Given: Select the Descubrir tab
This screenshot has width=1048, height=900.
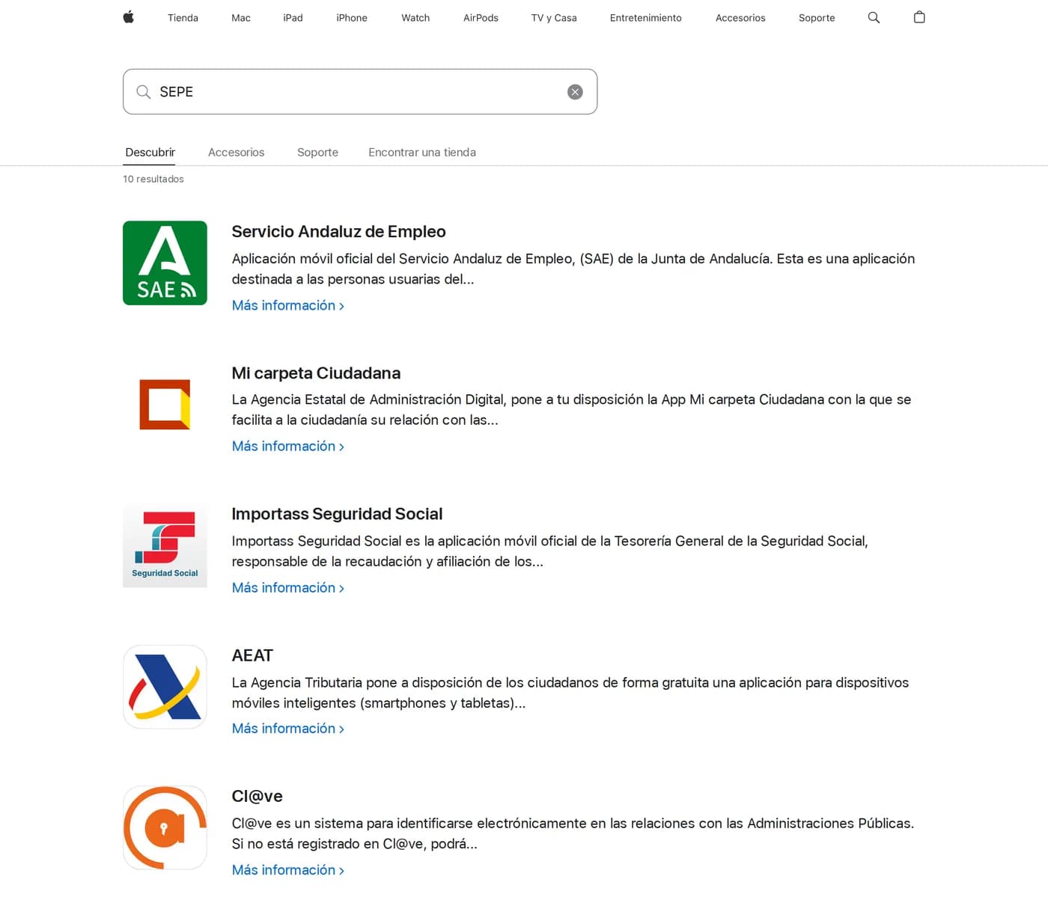Looking at the screenshot, I should pyautogui.click(x=150, y=152).
